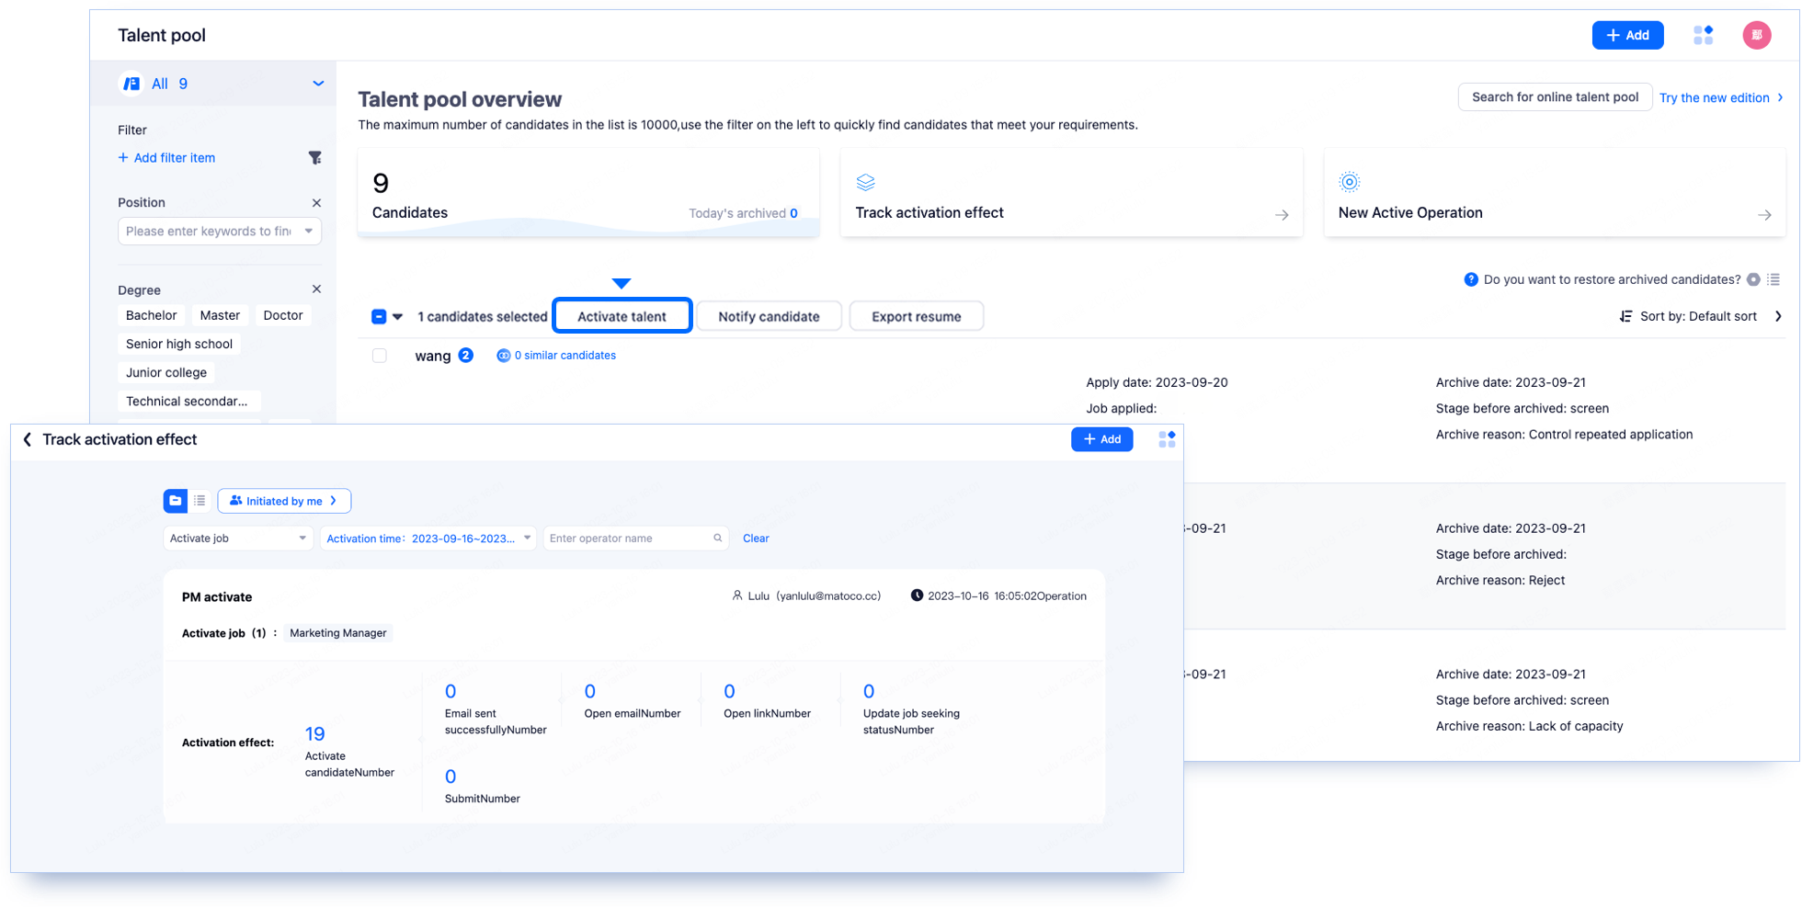Click the similar candidates icon next to wang
The height and width of the screenshot is (907, 1802).
pyautogui.click(x=503, y=356)
